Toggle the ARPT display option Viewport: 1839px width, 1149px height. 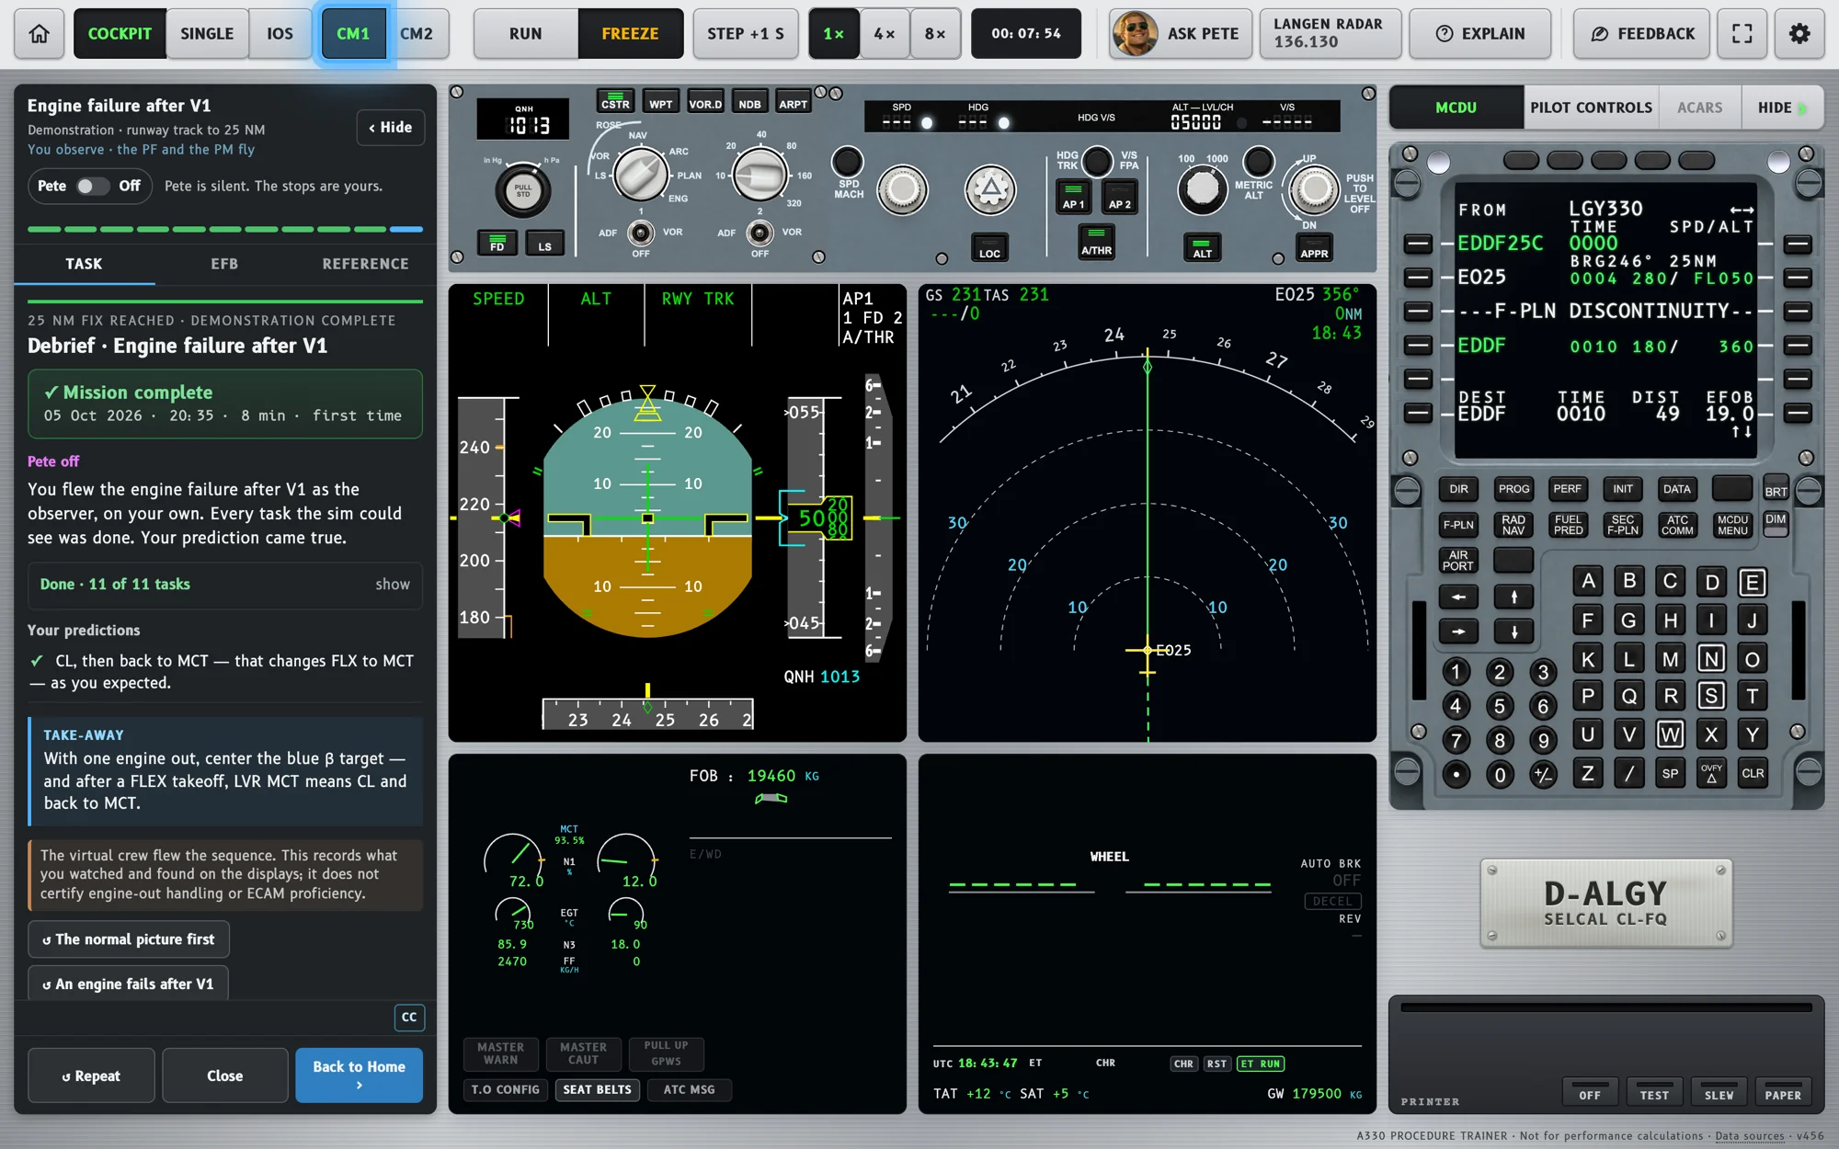point(793,101)
